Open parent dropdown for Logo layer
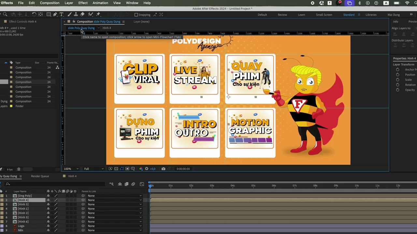Viewport: 417px width, 234px height. [x=114, y=226]
